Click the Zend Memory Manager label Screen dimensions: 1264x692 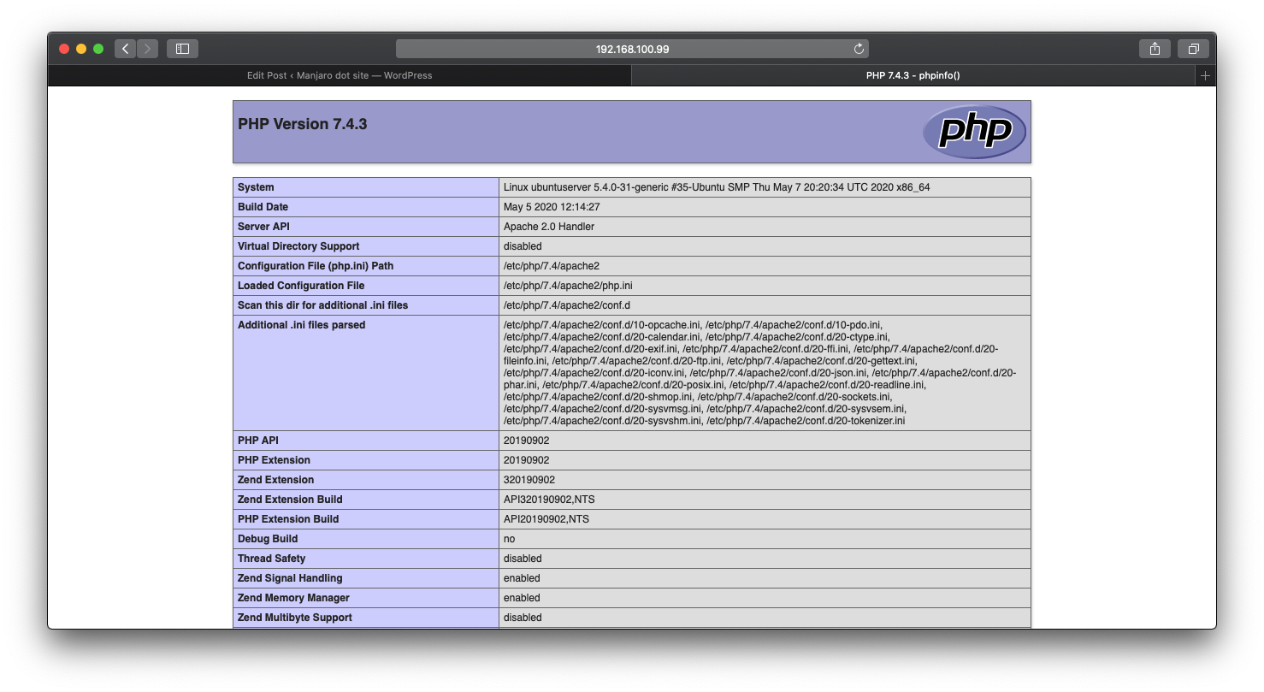(293, 598)
